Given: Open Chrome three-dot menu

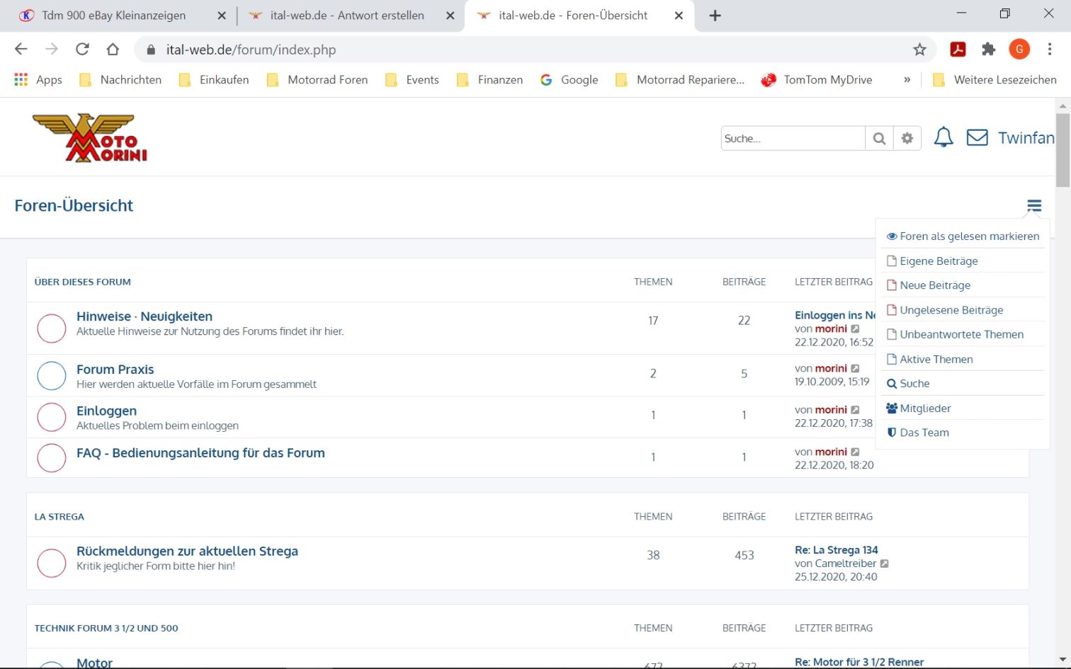Looking at the screenshot, I should click(x=1050, y=49).
